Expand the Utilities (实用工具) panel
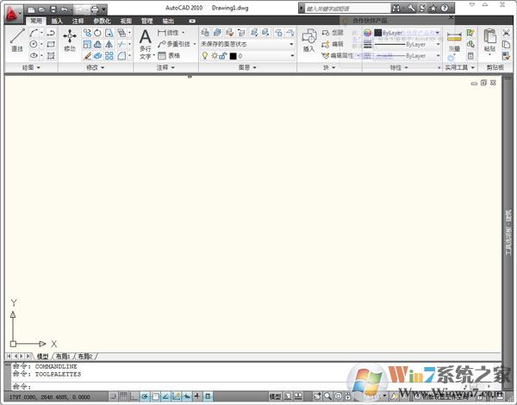The width and height of the screenshot is (517, 405). click(460, 67)
